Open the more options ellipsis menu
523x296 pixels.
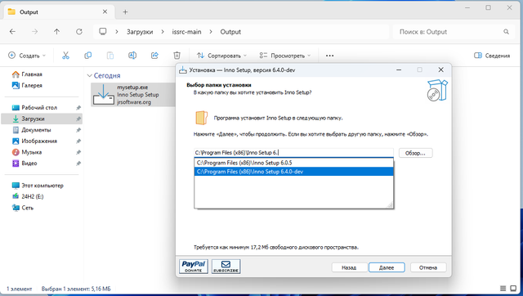(x=329, y=56)
